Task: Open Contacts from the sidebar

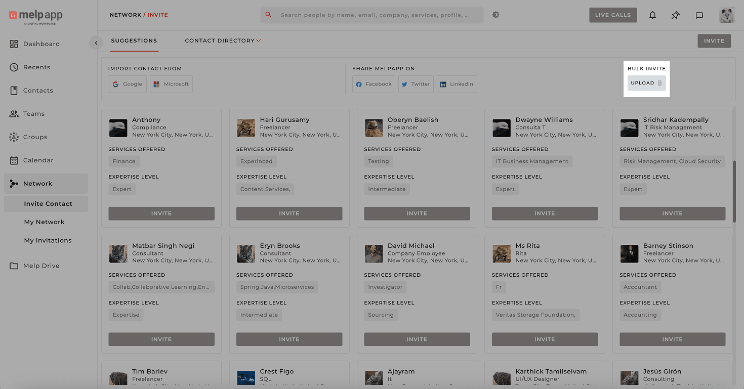Action: click(39, 90)
